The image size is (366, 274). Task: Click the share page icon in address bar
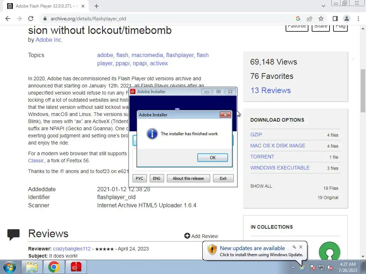pyautogui.click(x=310, y=19)
